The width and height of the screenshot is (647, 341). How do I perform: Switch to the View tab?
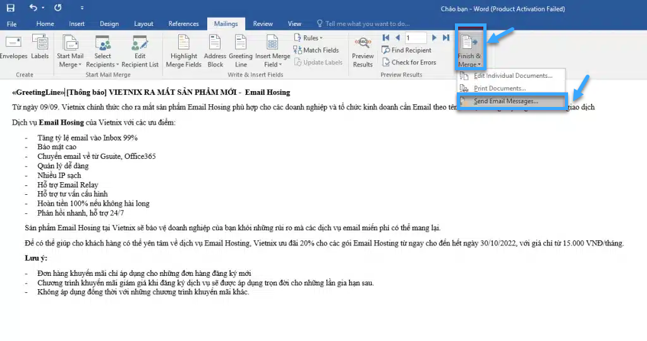pyautogui.click(x=294, y=24)
